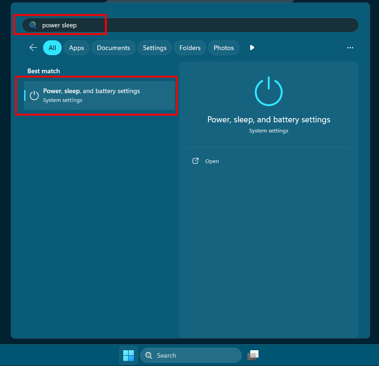Click the 'power sleep' search input field
The width and height of the screenshot is (379, 366).
click(x=195, y=25)
